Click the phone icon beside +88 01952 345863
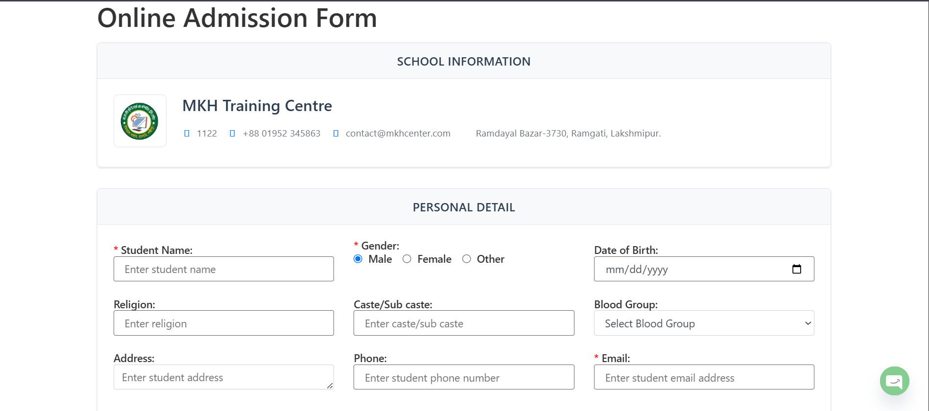Viewport: 929px width, 411px height. 232,134
